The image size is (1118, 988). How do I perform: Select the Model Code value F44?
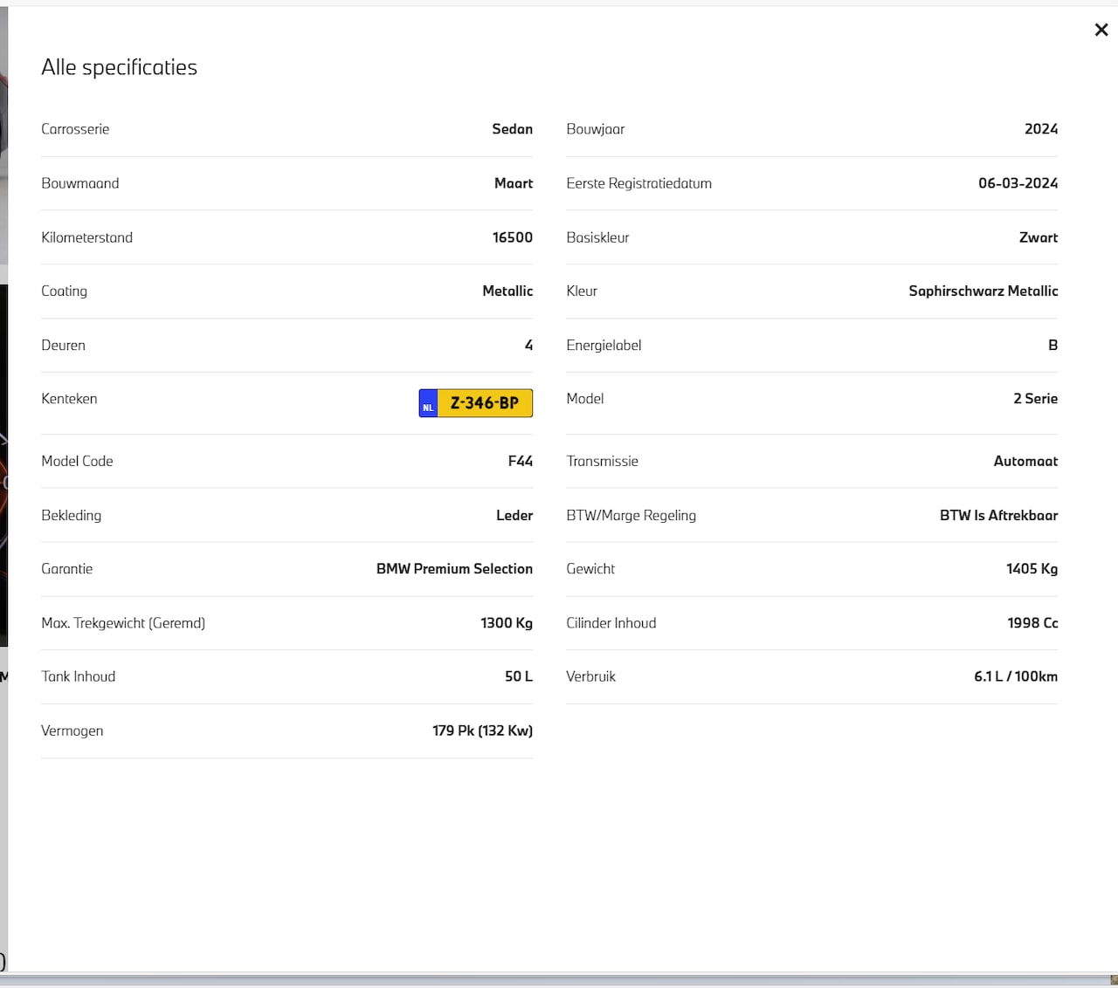click(520, 462)
